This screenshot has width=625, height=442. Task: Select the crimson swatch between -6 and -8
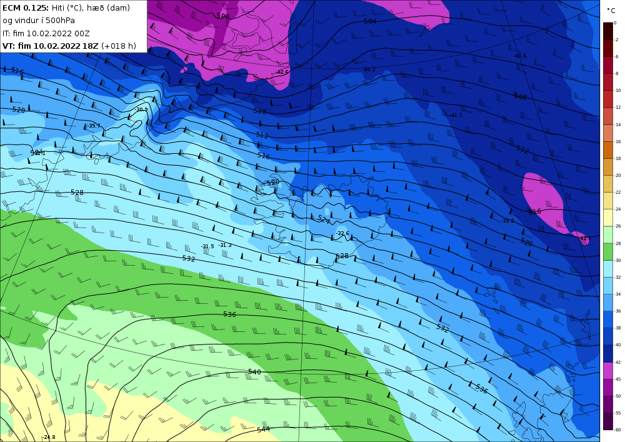point(608,65)
